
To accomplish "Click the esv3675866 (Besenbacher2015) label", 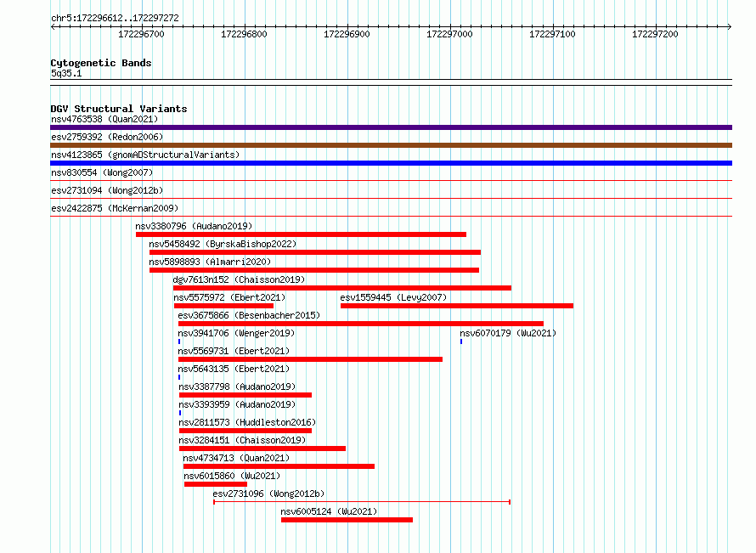I will click(x=249, y=315).
